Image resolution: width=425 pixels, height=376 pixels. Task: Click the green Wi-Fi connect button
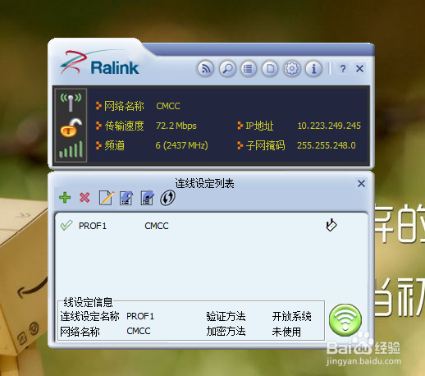tap(345, 320)
